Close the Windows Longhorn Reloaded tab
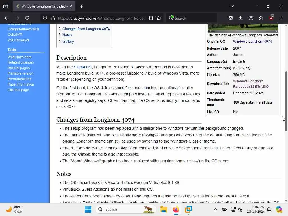 click(71, 6)
